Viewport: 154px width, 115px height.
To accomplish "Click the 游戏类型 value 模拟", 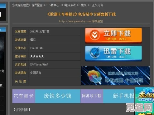I will coord(33,40).
